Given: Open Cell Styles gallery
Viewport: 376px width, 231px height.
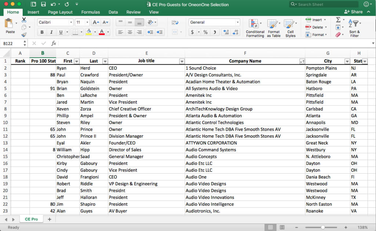Looking at the screenshot, I should (290, 28).
